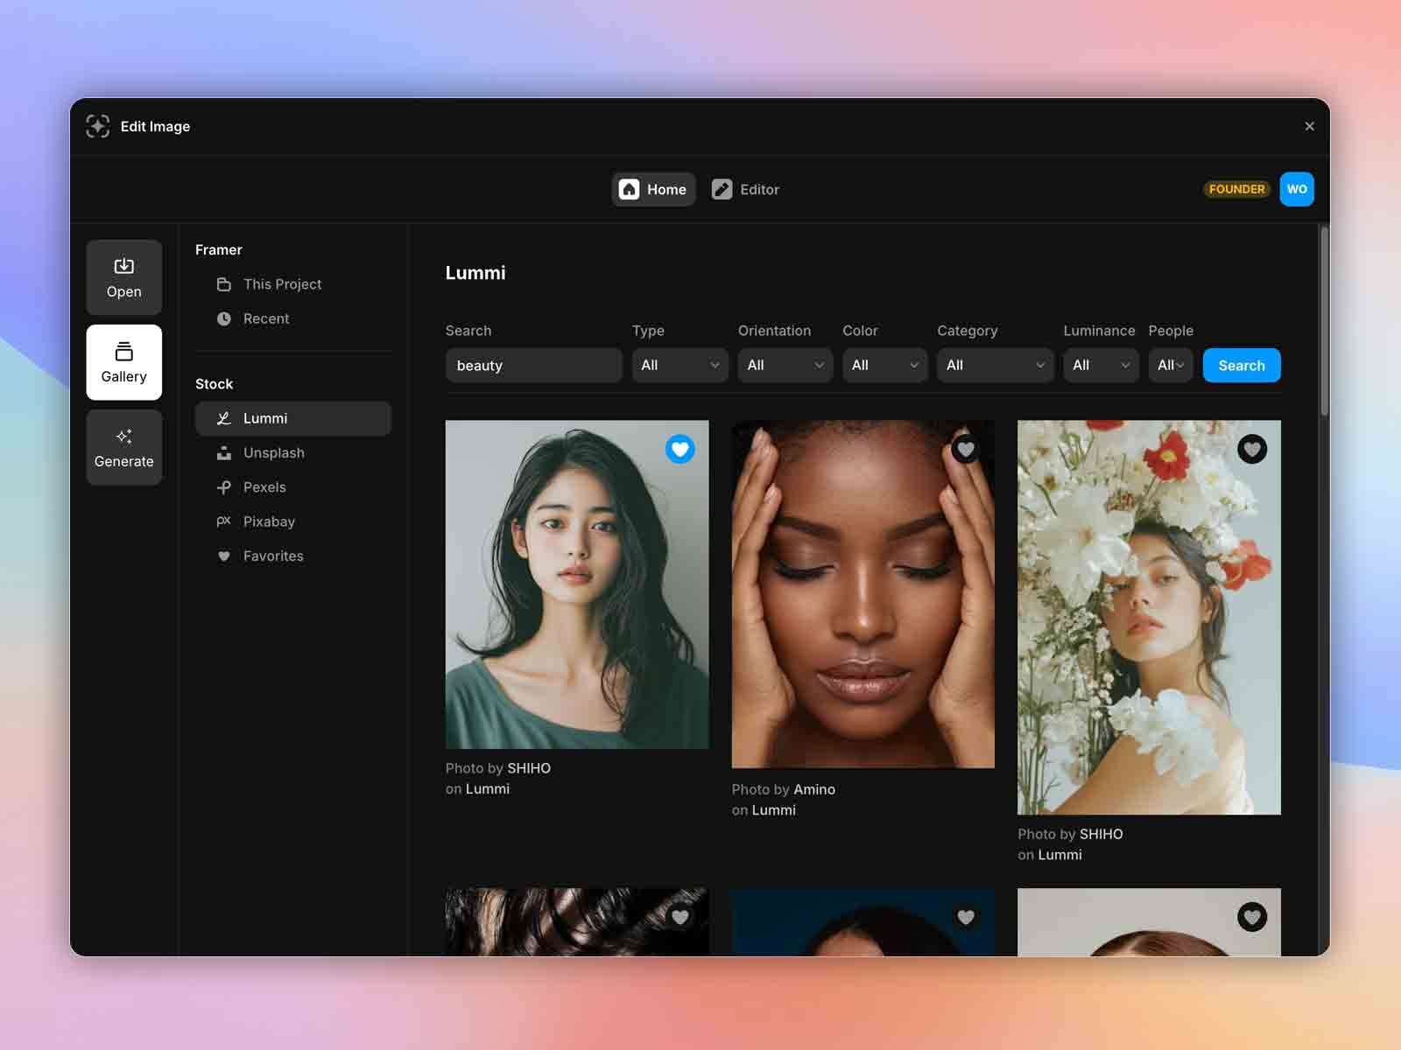The width and height of the screenshot is (1401, 1050).
Task: Select the Pixabay source icon
Action: [x=224, y=521]
